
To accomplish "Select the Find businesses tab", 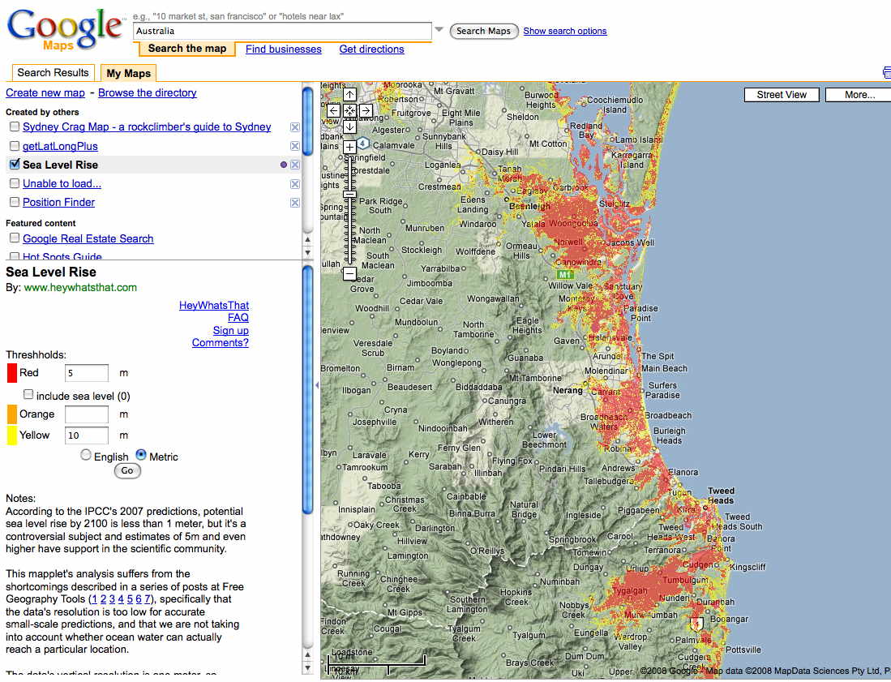I will [x=283, y=49].
